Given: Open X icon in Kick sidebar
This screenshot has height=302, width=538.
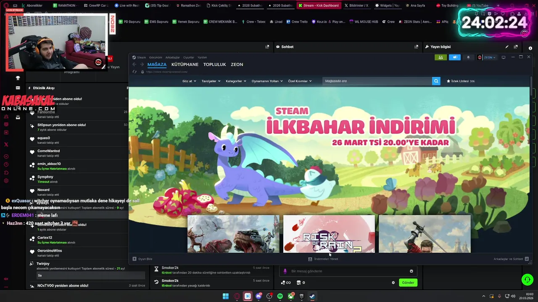Looking at the screenshot, I should pyautogui.click(x=6, y=144).
